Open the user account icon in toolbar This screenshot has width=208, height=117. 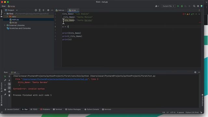157,6
